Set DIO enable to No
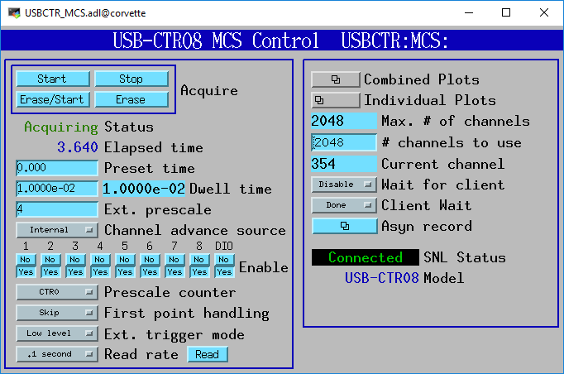 224,259
